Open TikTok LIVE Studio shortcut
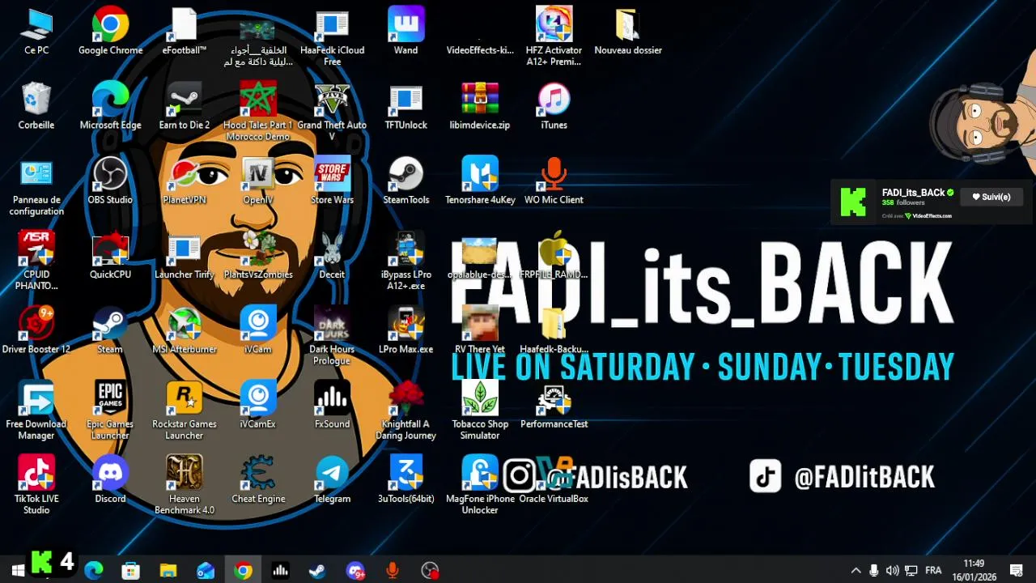Image resolution: width=1036 pixels, height=583 pixels. tap(36, 486)
